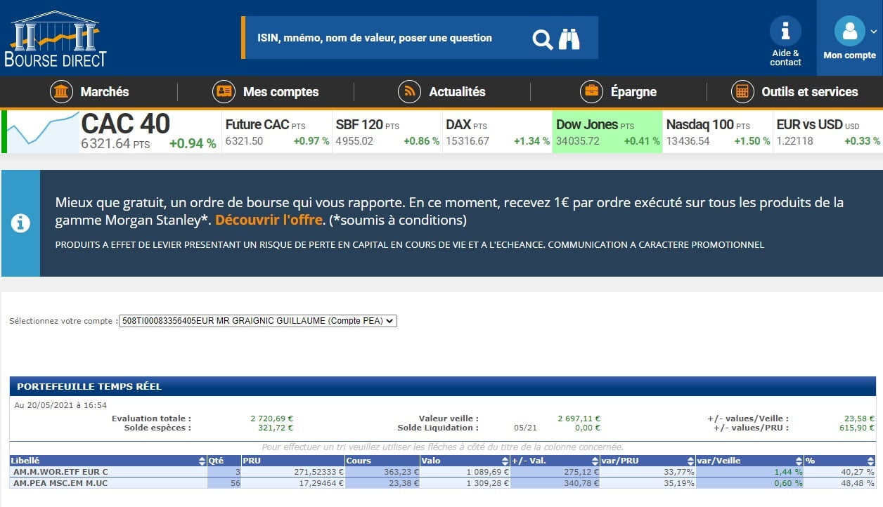883x507 pixels.
Task: Open the highlighted Dow Jones ticker
Action: [x=608, y=131]
